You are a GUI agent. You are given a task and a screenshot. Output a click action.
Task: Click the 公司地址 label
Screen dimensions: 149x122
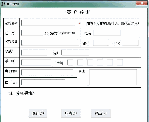[11, 41]
